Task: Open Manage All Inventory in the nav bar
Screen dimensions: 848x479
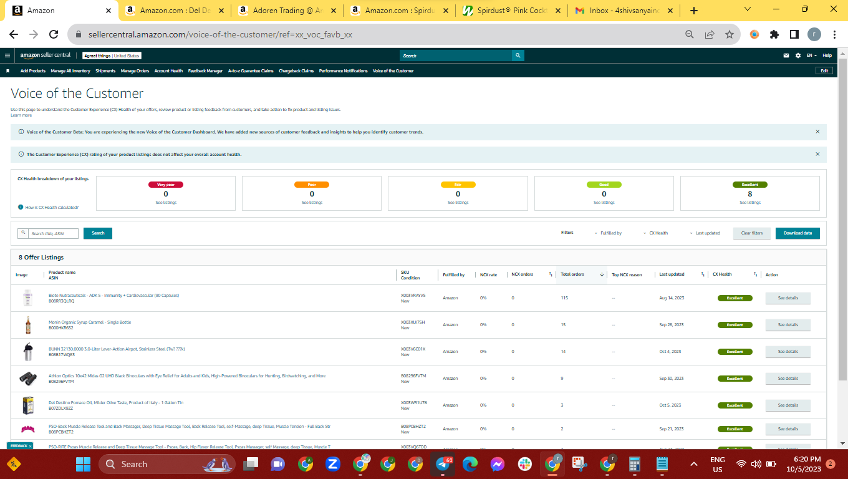Action: click(70, 71)
